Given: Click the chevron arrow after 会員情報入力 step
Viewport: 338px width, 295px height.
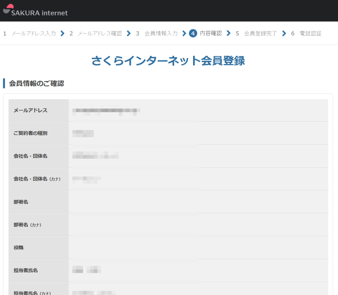Looking at the screenshot, I should tap(184, 33).
